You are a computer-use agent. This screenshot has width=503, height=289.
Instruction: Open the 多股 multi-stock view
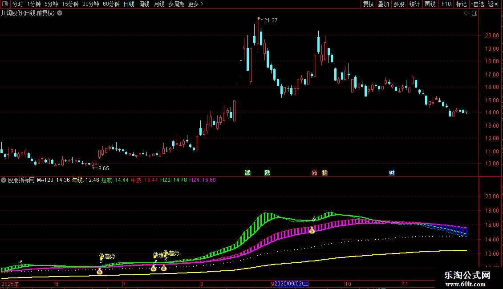[399, 4]
